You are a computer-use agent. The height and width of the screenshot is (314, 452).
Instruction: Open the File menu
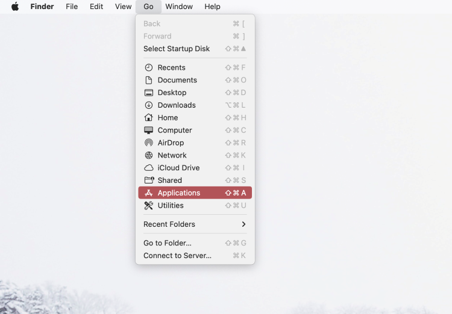[x=72, y=7]
